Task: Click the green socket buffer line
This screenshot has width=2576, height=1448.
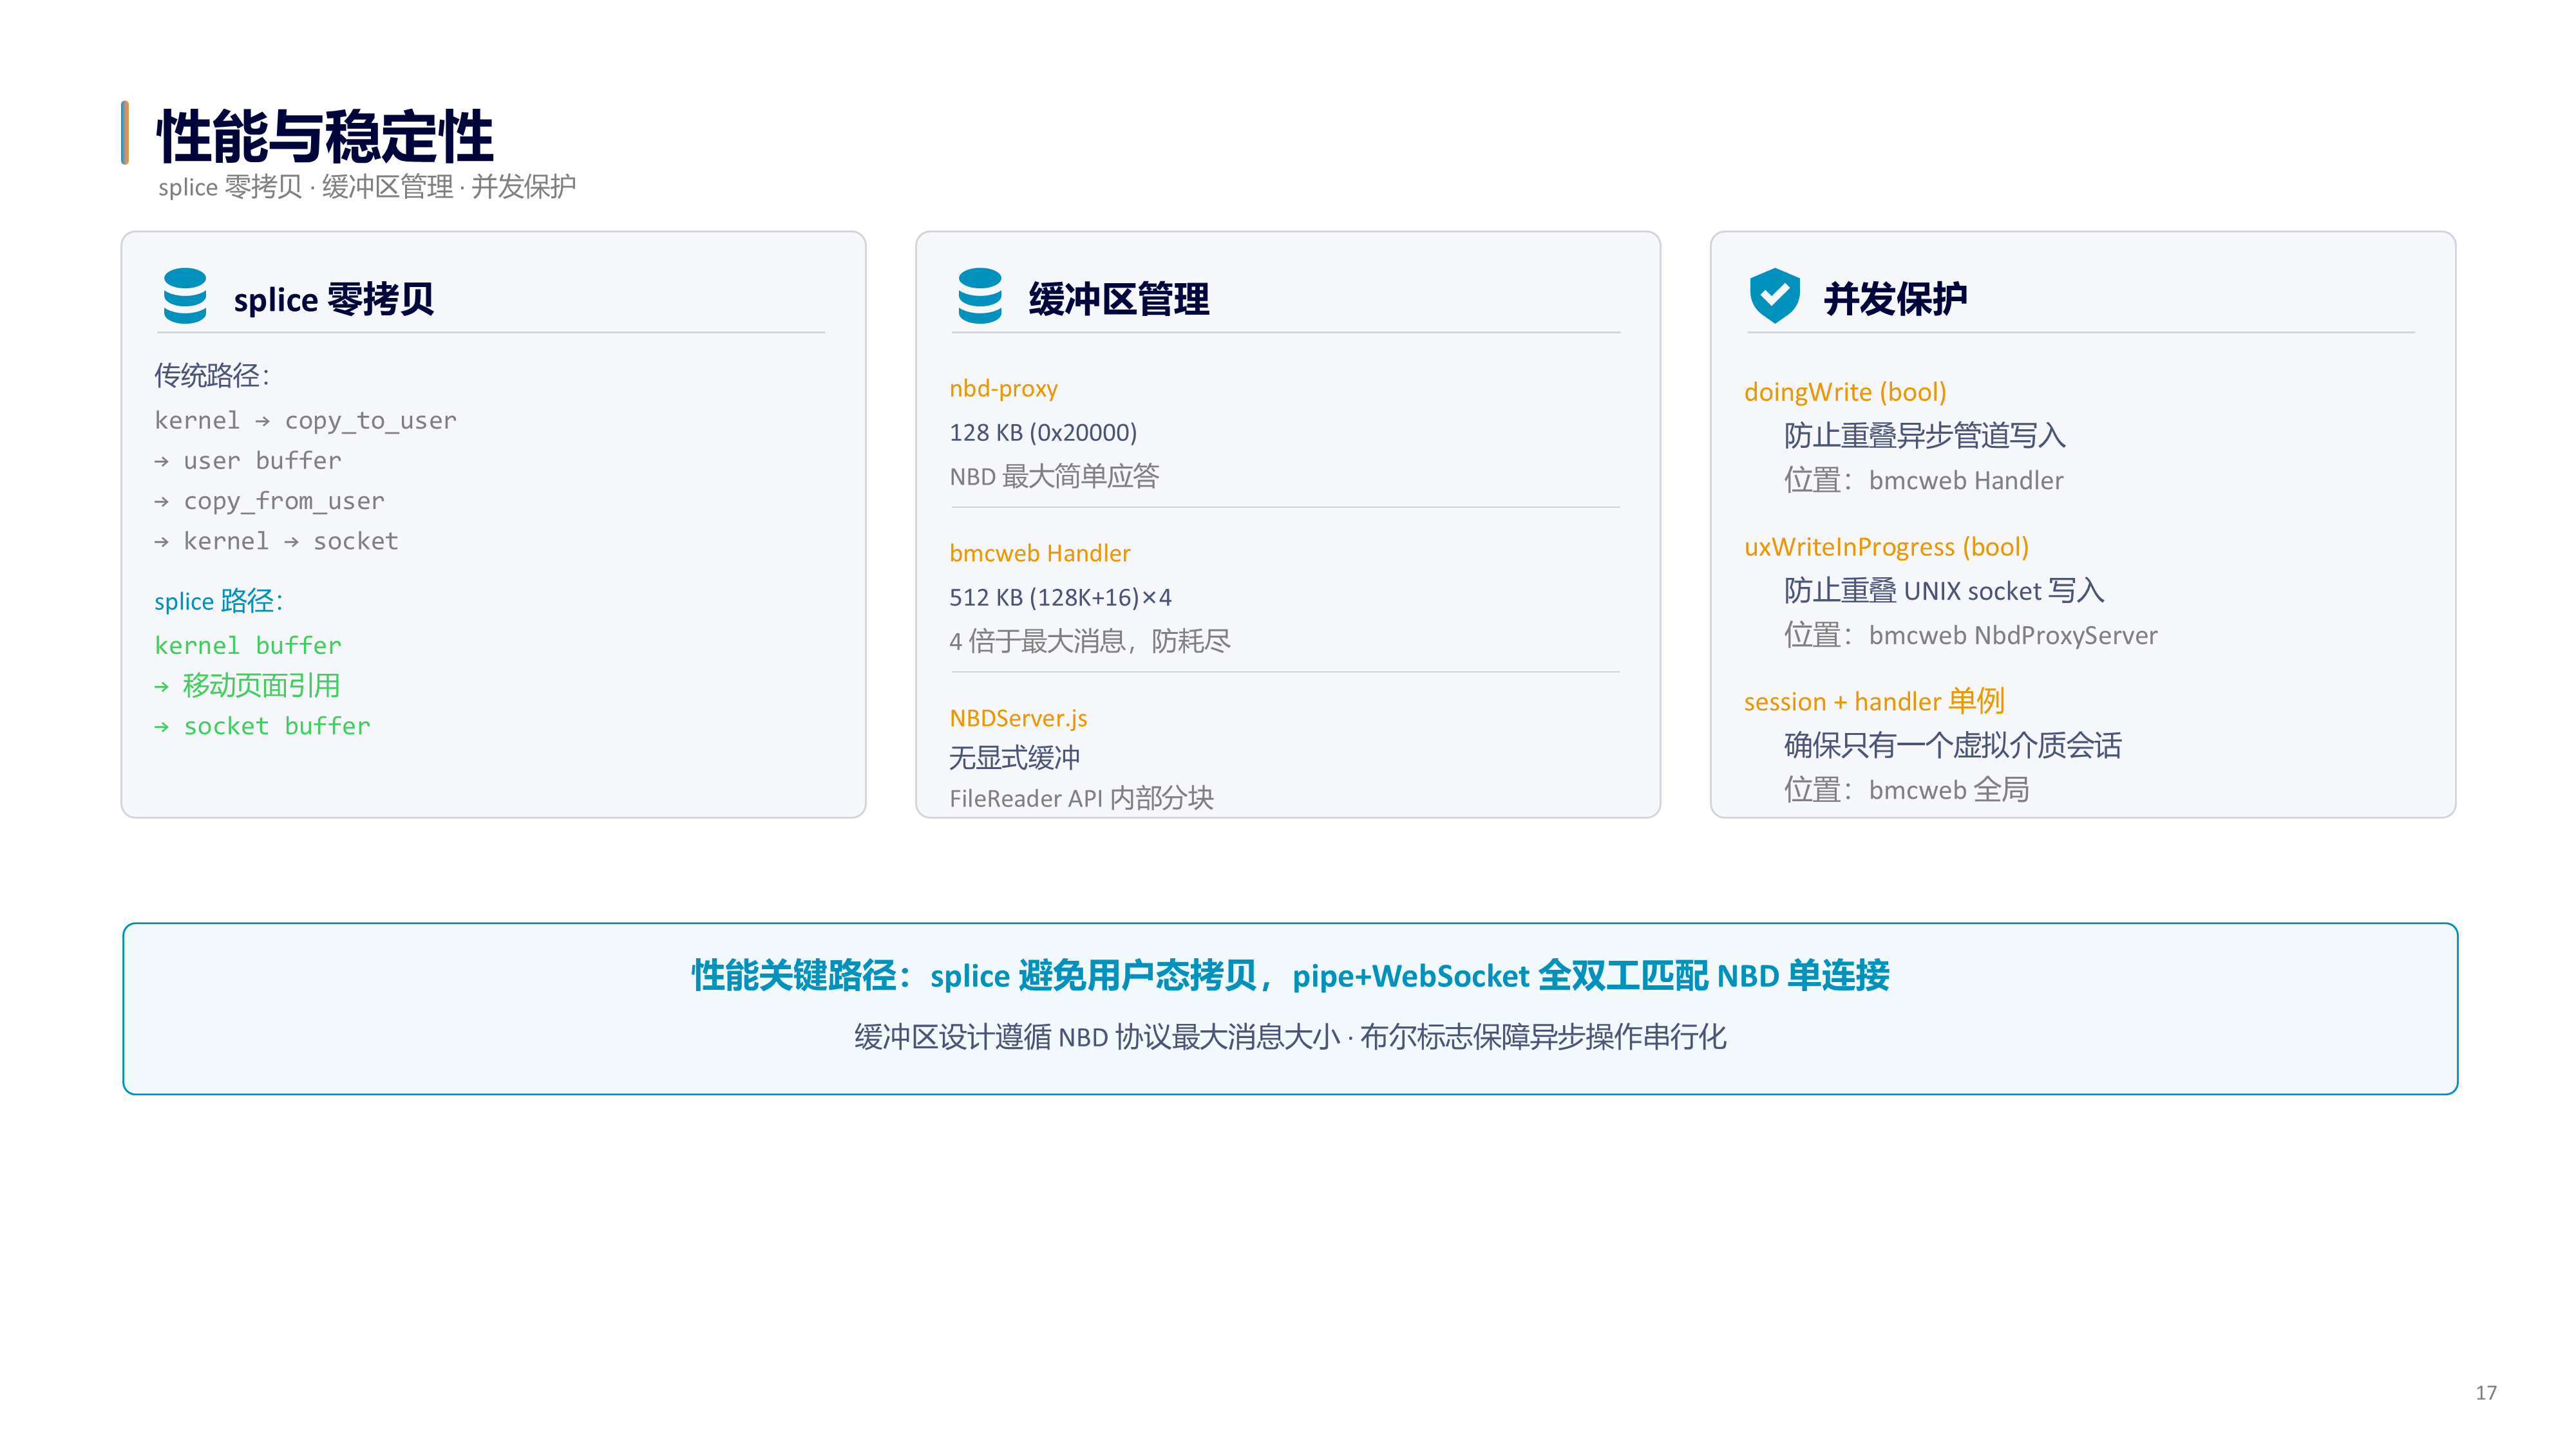Action: [x=263, y=725]
